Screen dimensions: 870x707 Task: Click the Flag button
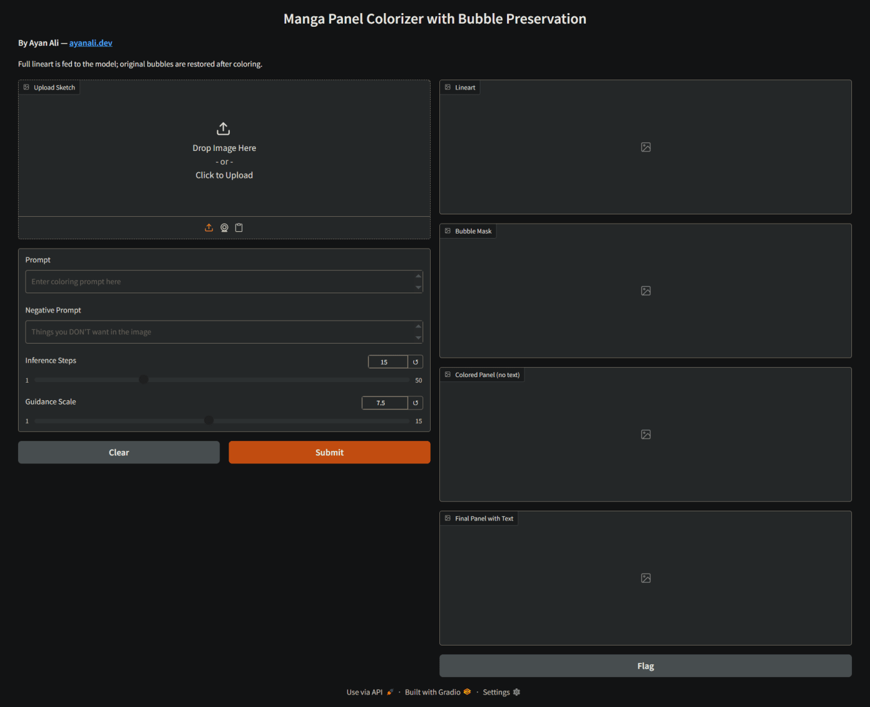point(646,666)
